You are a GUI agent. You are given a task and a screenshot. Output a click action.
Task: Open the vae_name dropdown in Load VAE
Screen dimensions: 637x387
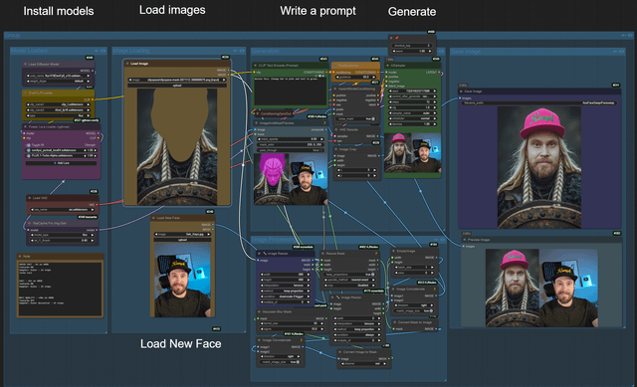tap(62, 210)
